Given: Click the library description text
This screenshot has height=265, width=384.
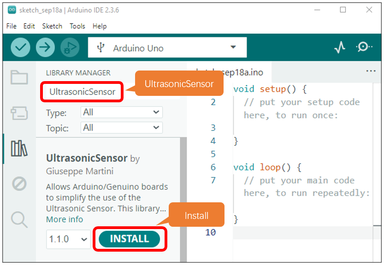Looking at the screenshot, I should point(107,198).
